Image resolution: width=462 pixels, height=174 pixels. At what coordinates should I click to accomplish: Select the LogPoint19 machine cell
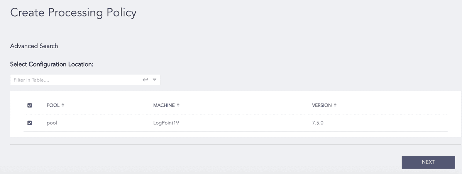(x=166, y=123)
